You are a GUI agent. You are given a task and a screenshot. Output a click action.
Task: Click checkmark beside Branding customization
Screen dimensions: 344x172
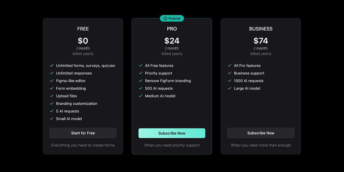pos(52,104)
